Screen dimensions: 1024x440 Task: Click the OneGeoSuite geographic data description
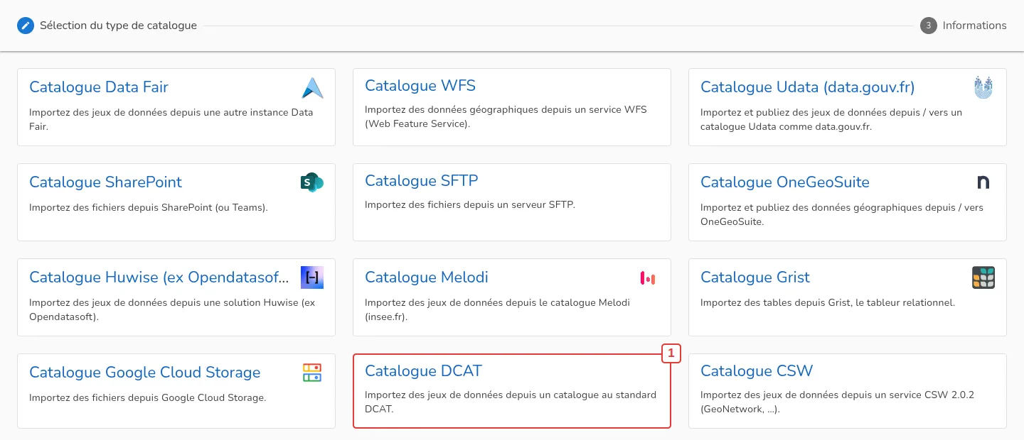click(x=842, y=214)
